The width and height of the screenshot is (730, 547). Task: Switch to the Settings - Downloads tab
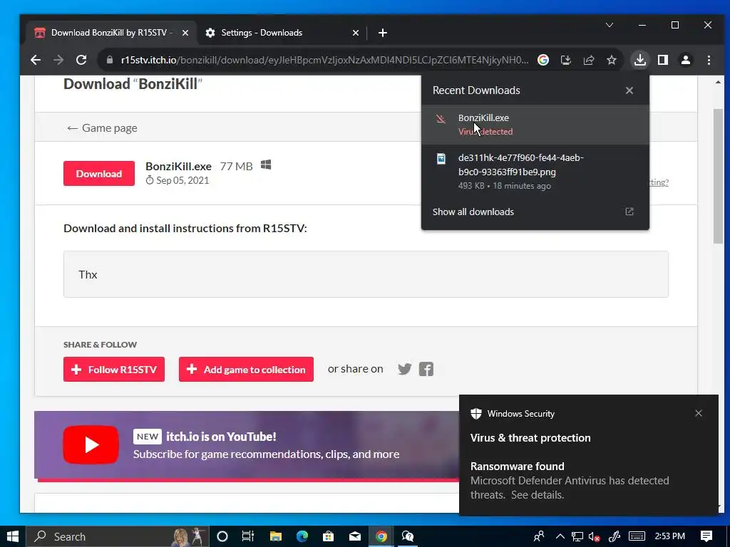click(x=282, y=33)
